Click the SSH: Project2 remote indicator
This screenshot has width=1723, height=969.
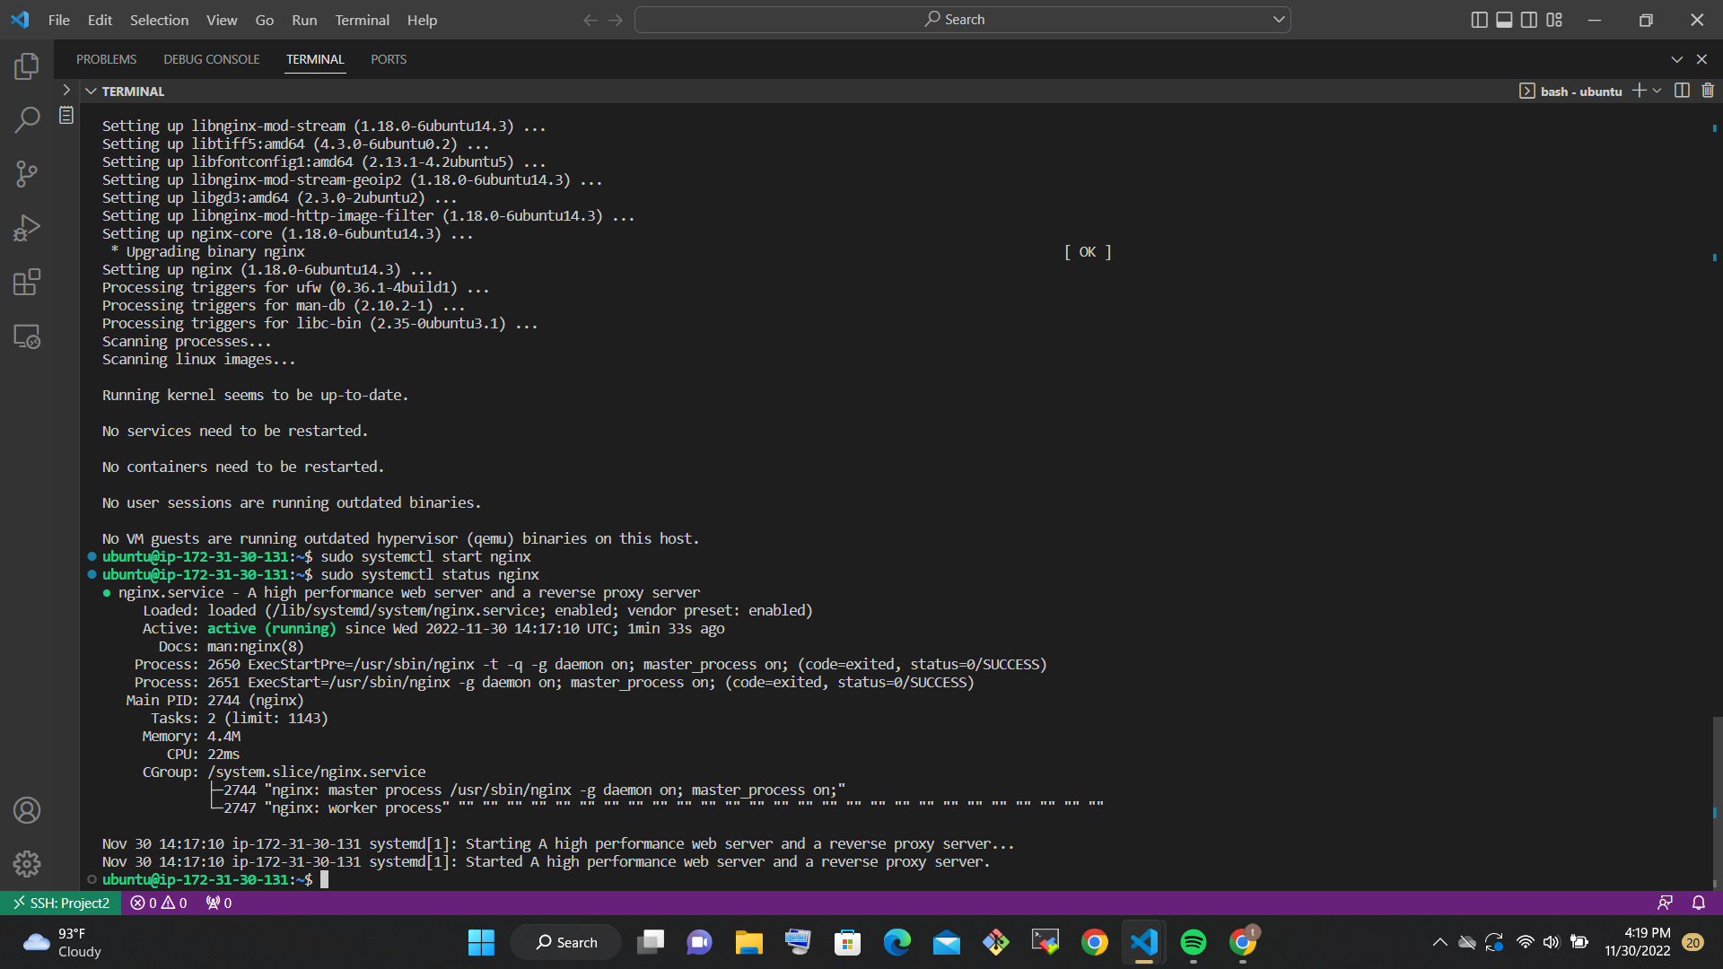(x=61, y=903)
